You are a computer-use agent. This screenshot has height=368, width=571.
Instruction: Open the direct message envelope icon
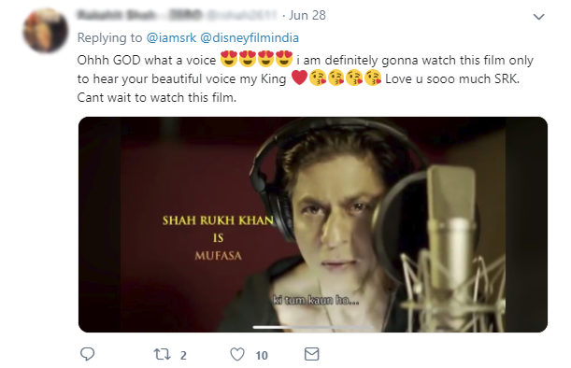pos(312,354)
